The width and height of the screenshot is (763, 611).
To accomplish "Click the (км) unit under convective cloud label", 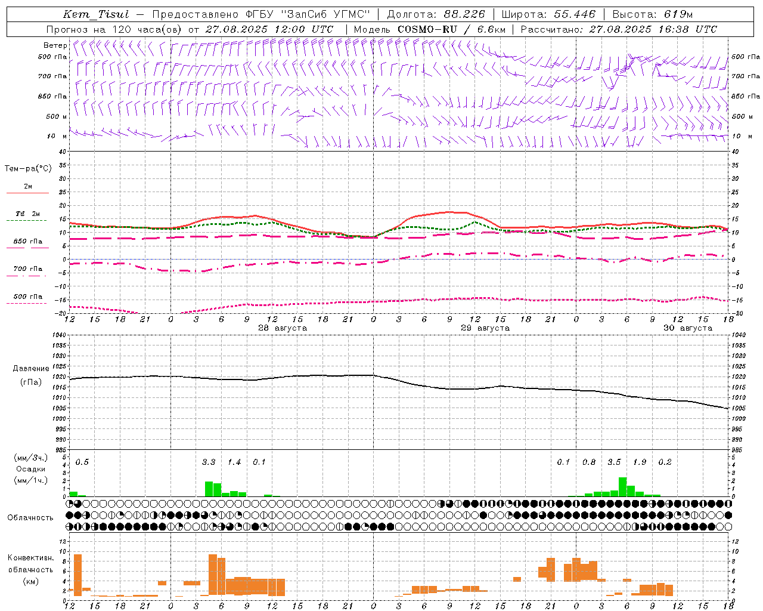I will (x=30, y=581).
